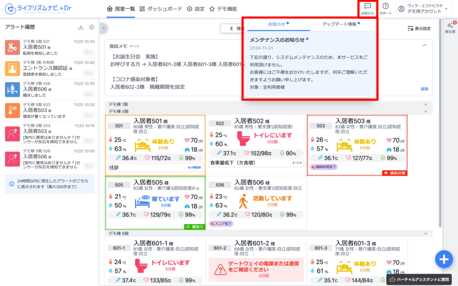Open alert history settings gear
This screenshot has width=458, height=286.
tap(92, 27)
